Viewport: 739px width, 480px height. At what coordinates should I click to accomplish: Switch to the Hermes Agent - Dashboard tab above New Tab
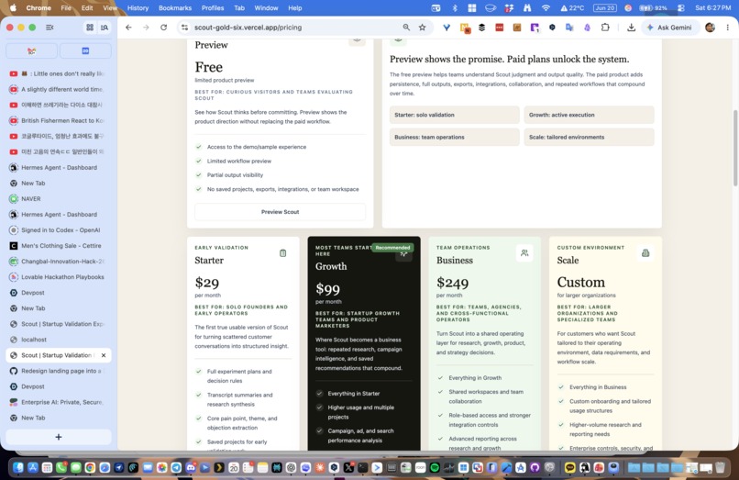pyautogui.click(x=59, y=168)
